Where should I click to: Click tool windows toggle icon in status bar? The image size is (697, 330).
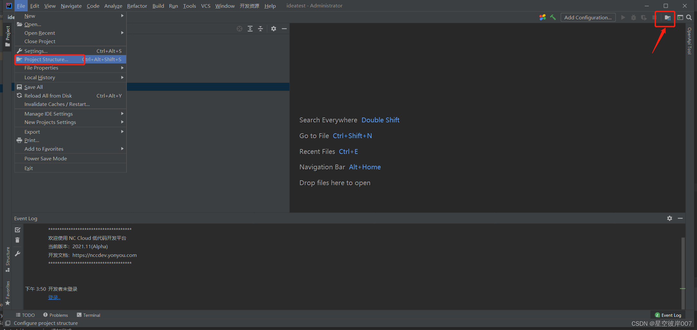coord(8,323)
